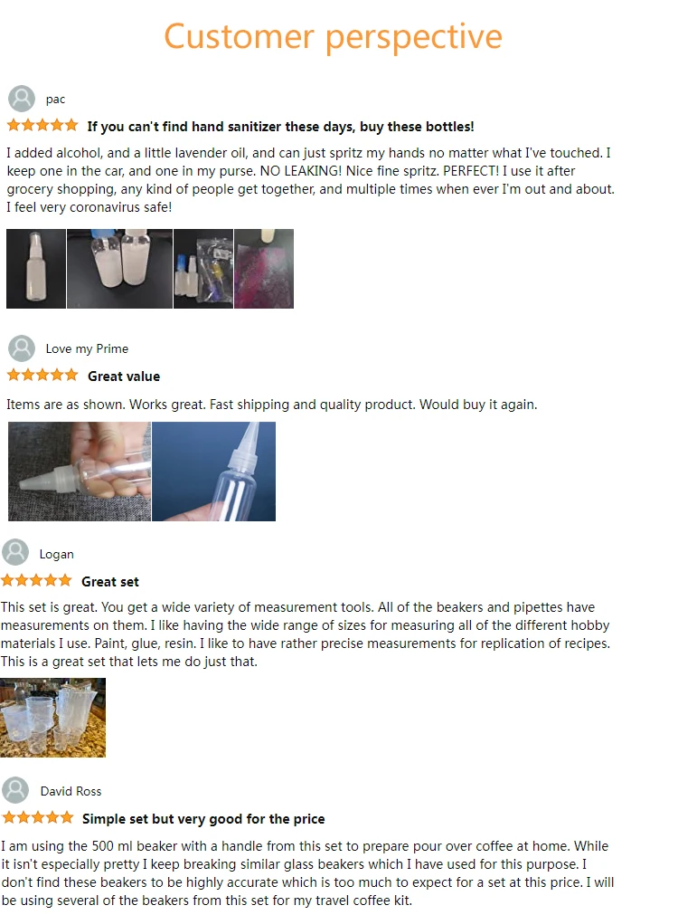
Task: Open the bottle-in-hand photo on gray fabric
Action: 80,472
